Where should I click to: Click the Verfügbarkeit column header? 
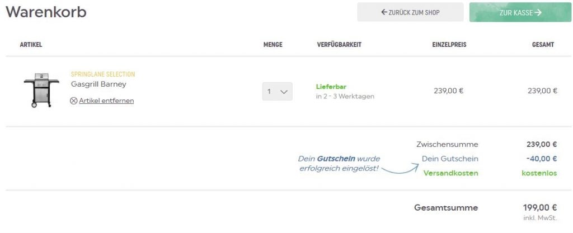(339, 45)
